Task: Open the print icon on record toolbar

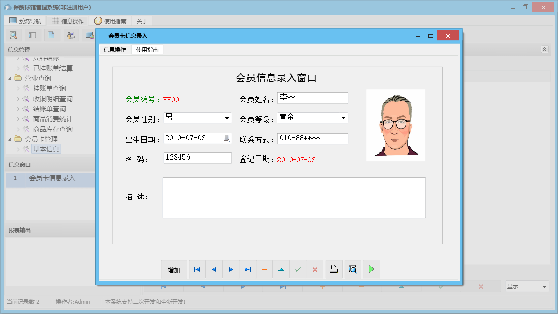Action: point(333,269)
